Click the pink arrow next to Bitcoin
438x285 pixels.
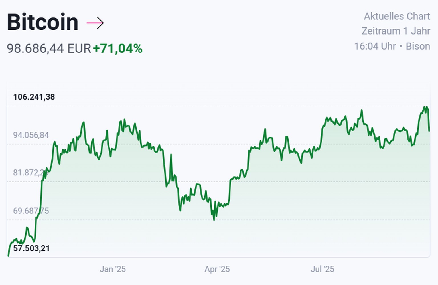click(x=95, y=23)
